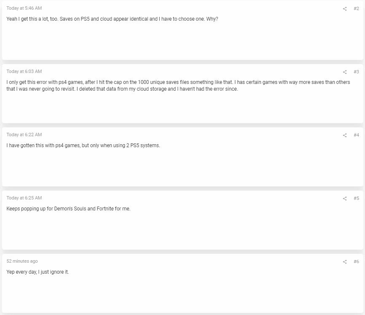The image size is (365, 315).
Task: Open the #4 post permalink
Action: (x=356, y=135)
